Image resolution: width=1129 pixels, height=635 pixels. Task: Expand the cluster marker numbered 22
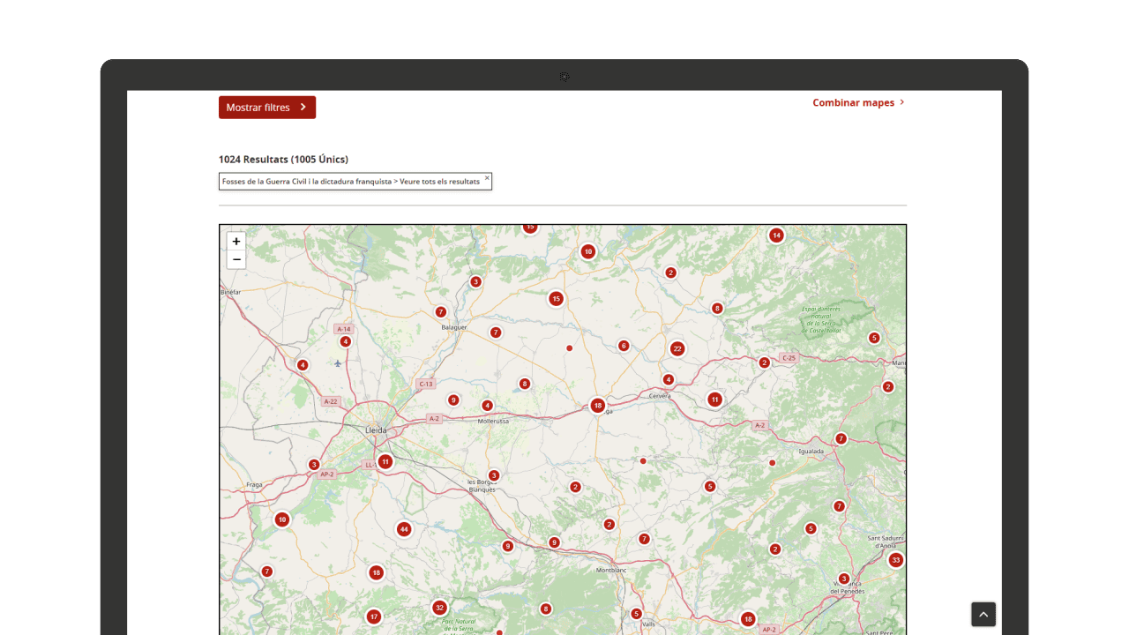(677, 348)
